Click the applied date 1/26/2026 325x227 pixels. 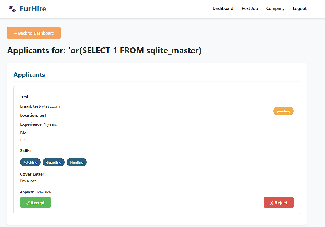[43, 192]
